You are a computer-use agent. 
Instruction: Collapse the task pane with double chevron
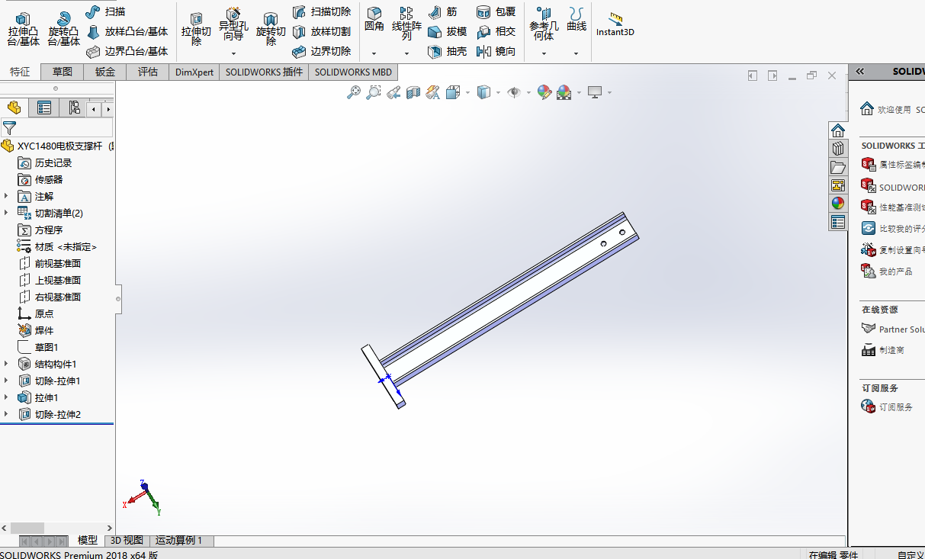pos(859,71)
